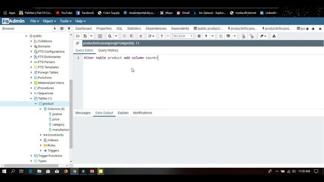Open the Help menu
Screen dimensions: 324x182
[x=80, y=21]
